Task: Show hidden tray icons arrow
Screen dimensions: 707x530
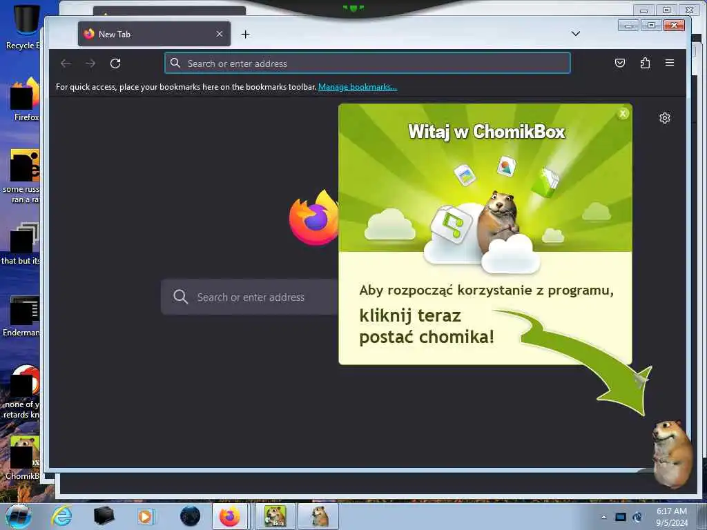Action: pyautogui.click(x=603, y=517)
